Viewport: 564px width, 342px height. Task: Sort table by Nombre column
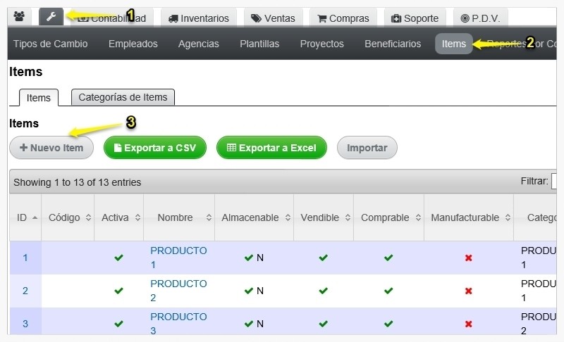pyautogui.click(x=179, y=217)
